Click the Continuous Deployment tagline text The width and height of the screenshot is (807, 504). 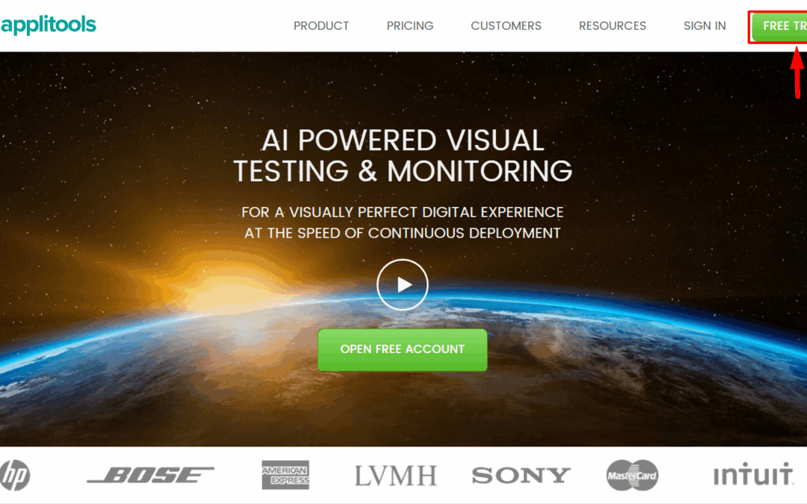[x=403, y=233]
